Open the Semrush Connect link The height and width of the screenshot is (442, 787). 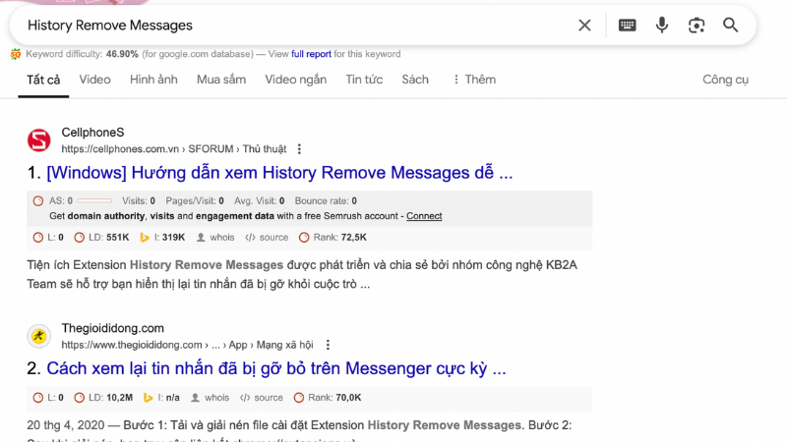click(x=424, y=216)
